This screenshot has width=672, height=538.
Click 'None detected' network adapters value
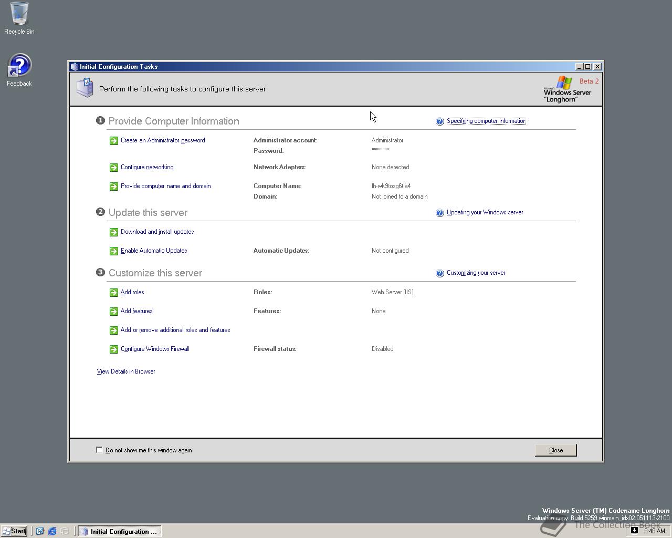click(x=391, y=167)
